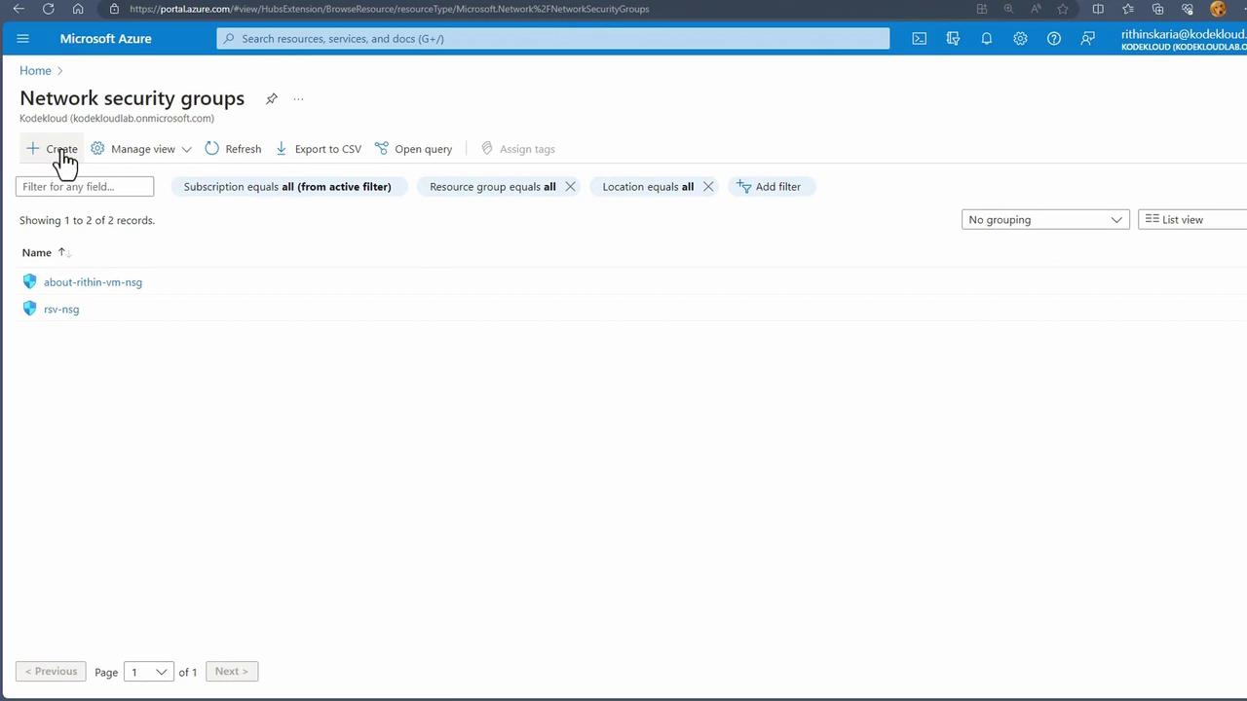Viewport: 1247px width, 701px height.
Task: Open browser Collections icon
Action: 1157,9
